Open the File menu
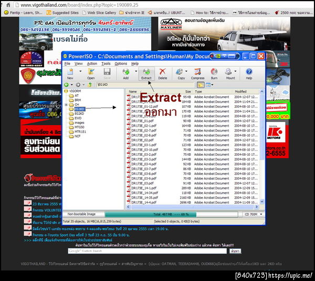Viewport: 315px width, 281px height. click(x=67, y=64)
